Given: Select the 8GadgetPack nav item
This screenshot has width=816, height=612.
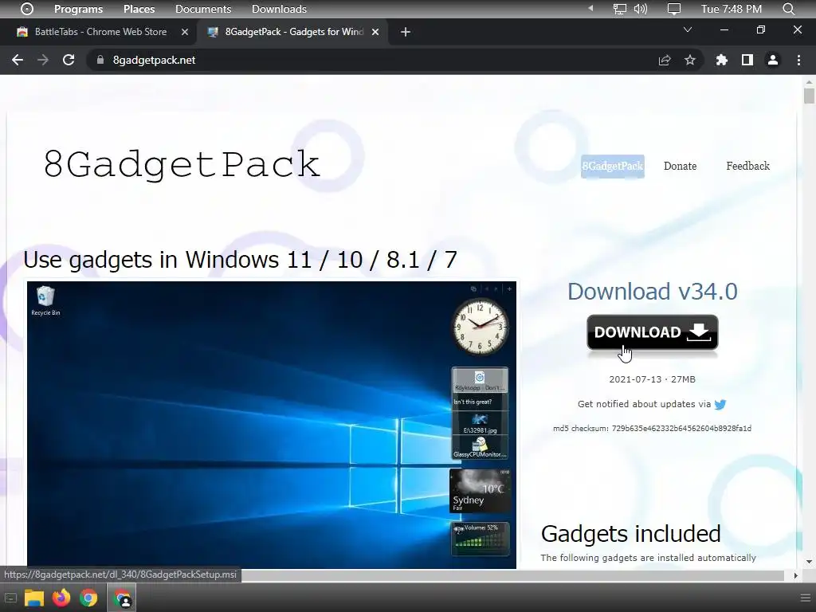Looking at the screenshot, I should [x=613, y=166].
